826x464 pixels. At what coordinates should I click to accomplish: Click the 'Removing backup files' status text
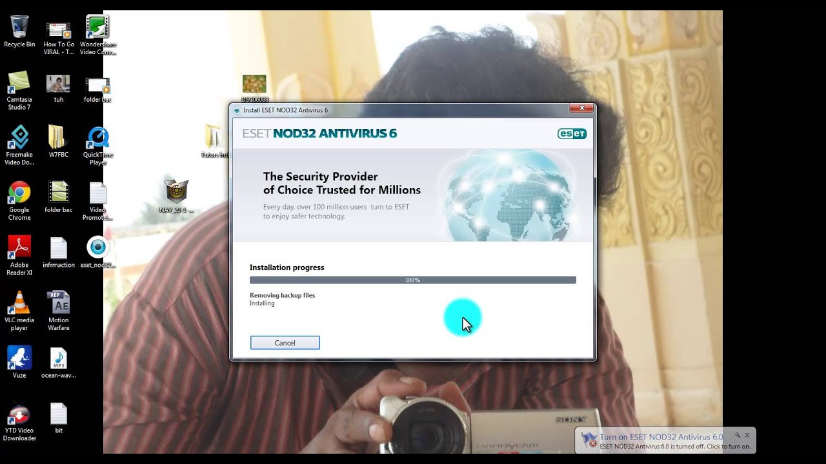(x=282, y=295)
